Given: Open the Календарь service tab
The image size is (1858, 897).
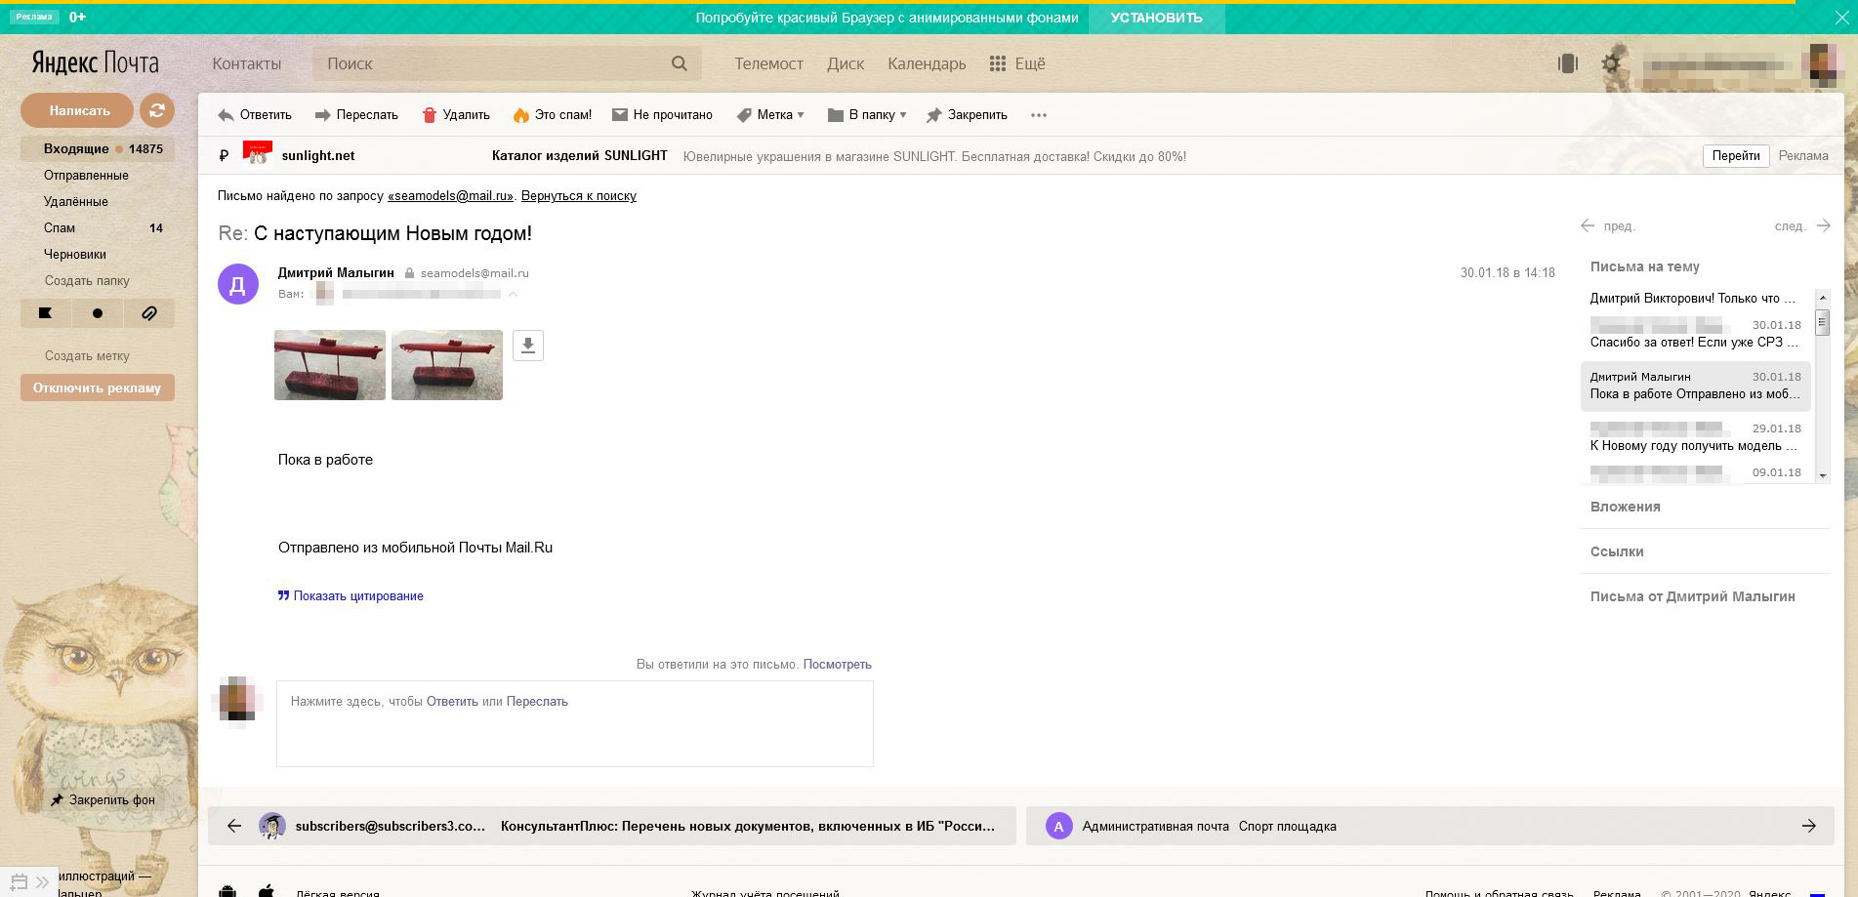Looking at the screenshot, I should (x=926, y=63).
